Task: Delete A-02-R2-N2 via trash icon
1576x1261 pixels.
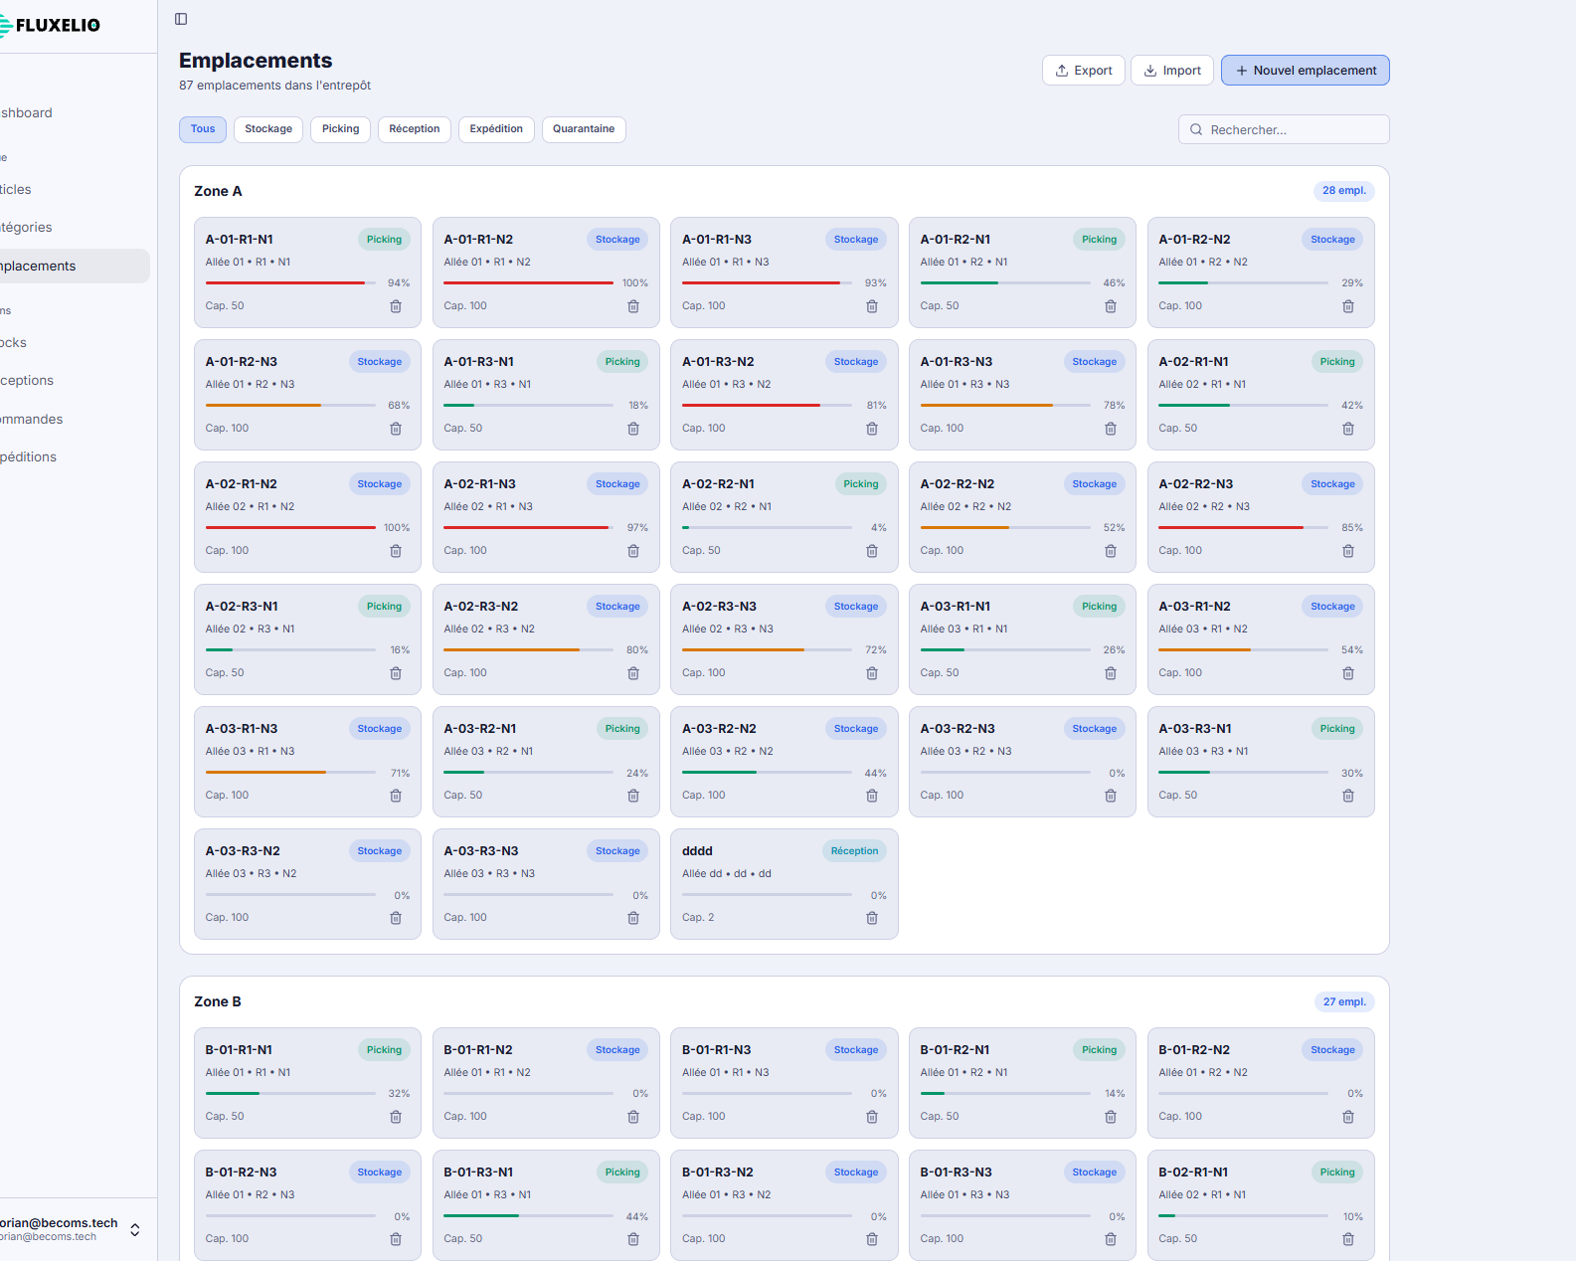Action: point(1111,551)
